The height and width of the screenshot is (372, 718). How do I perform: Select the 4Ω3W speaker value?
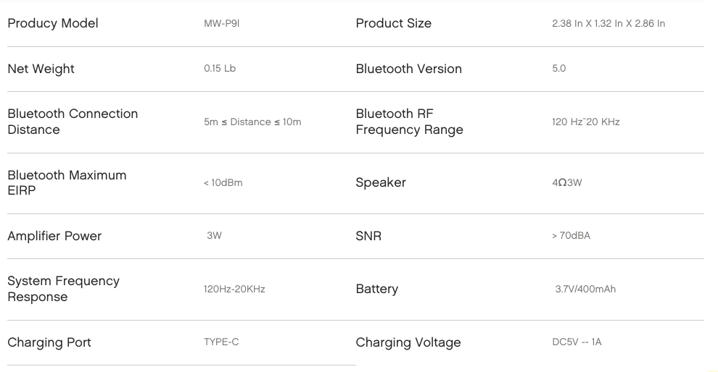(567, 183)
